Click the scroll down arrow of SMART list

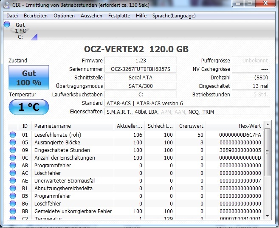pos(268,216)
